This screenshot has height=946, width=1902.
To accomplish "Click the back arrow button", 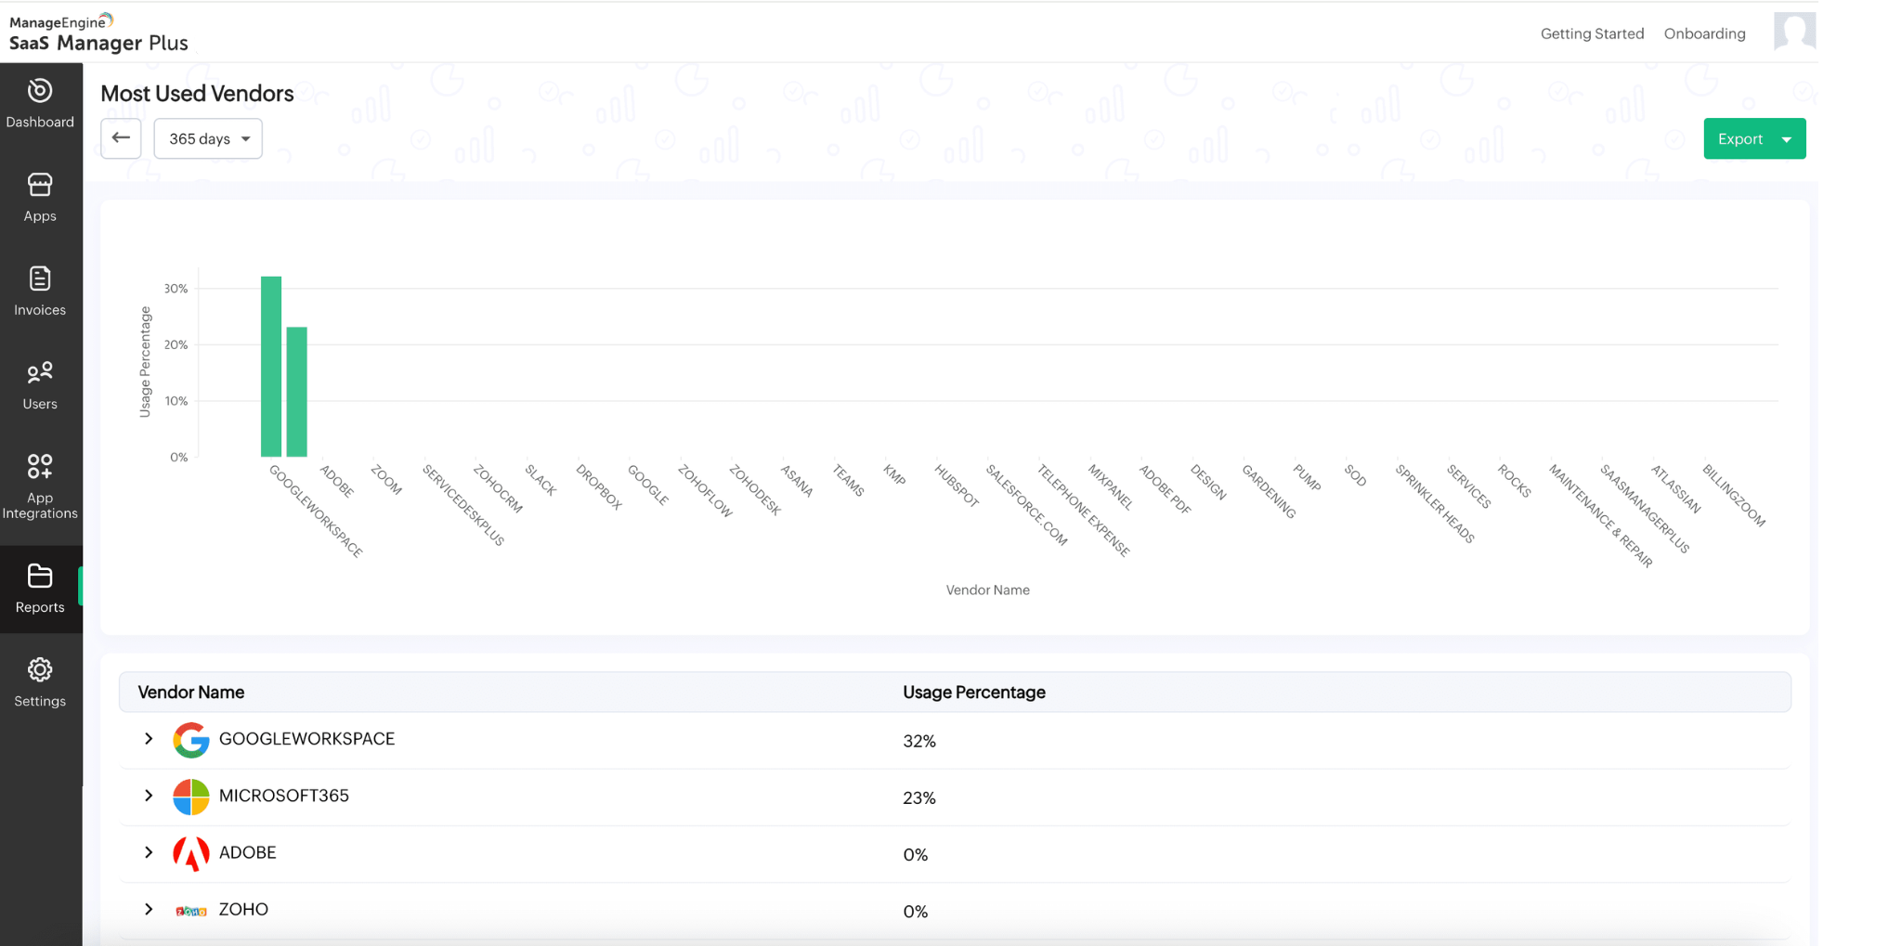I will pyautogui.click(x=121, y=138).
